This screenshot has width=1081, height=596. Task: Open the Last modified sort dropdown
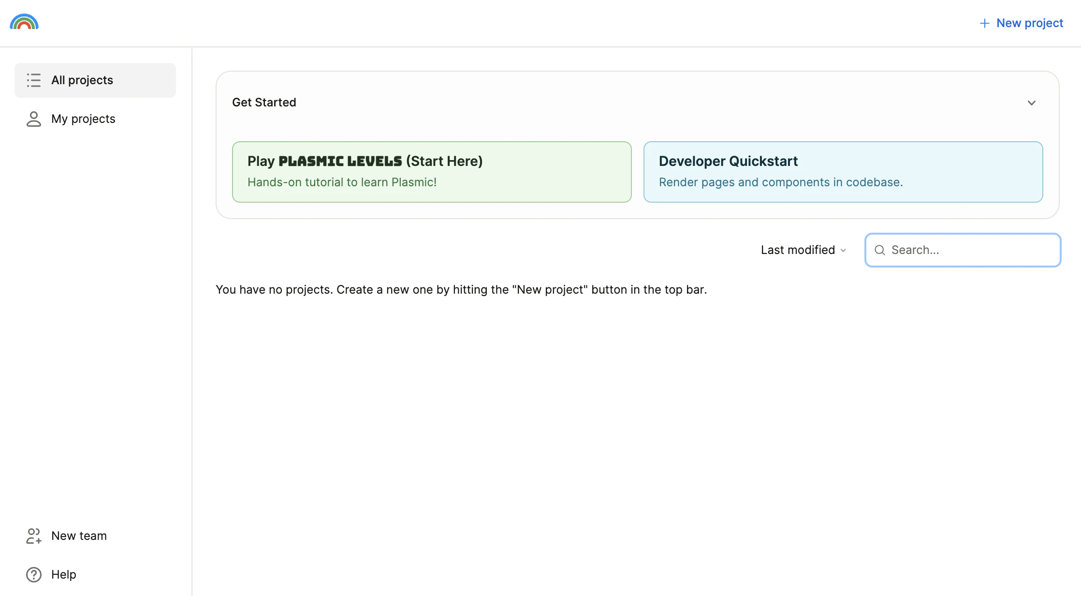tap(803, 250)
